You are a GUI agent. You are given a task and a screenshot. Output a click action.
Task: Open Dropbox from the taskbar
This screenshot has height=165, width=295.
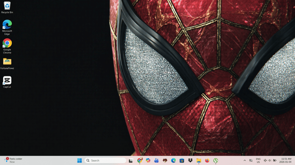coord(190,161)
